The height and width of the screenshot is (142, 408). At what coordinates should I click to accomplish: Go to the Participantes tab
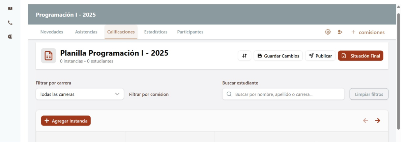click(x=190, y=32)
